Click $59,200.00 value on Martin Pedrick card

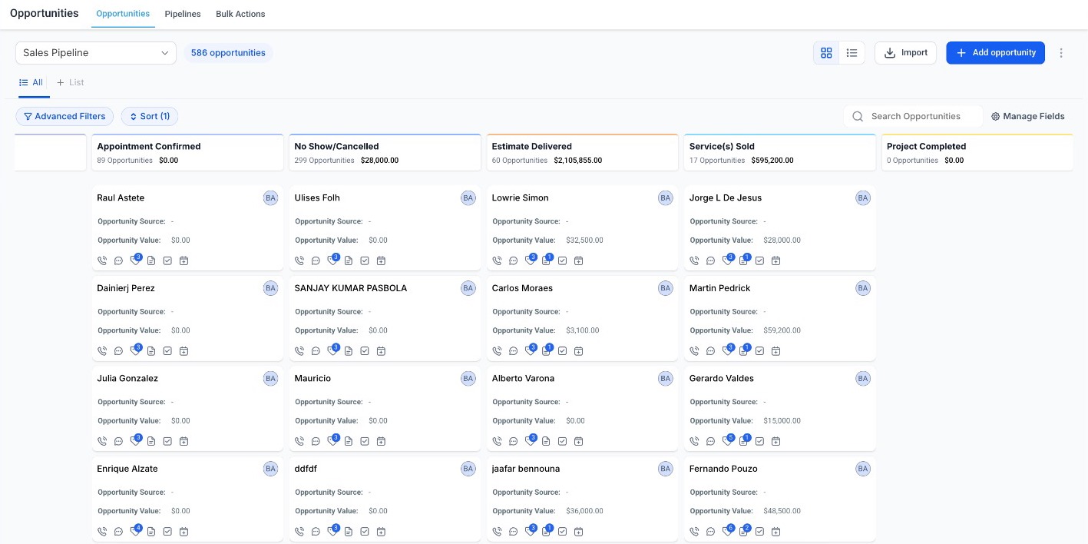click(782, 330)
